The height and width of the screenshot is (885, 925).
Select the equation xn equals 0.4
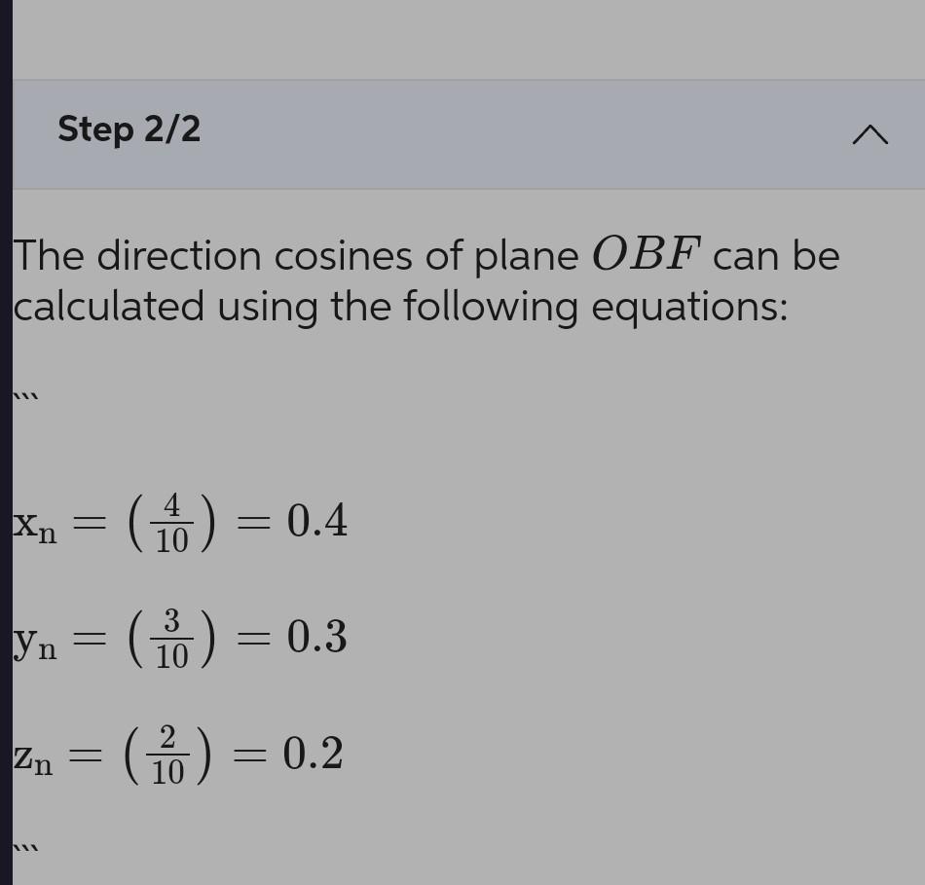click(180, 523)
